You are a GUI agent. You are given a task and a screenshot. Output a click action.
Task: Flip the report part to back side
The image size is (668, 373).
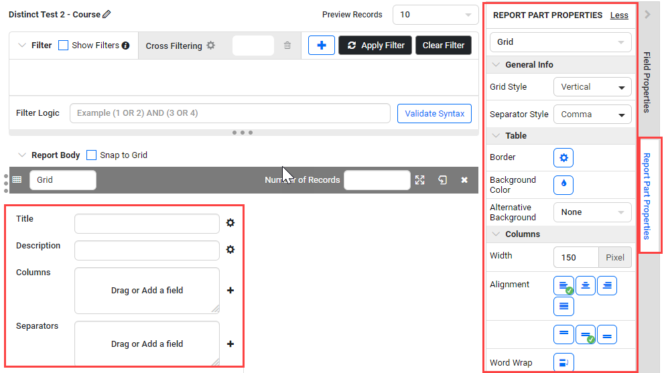[x=443, y=179]
